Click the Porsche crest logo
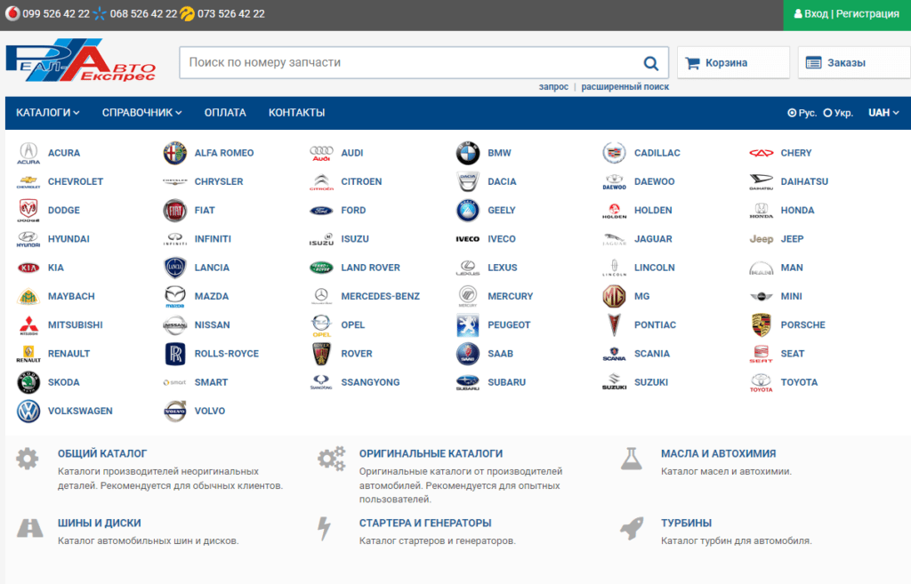 (x=762, y=325)
